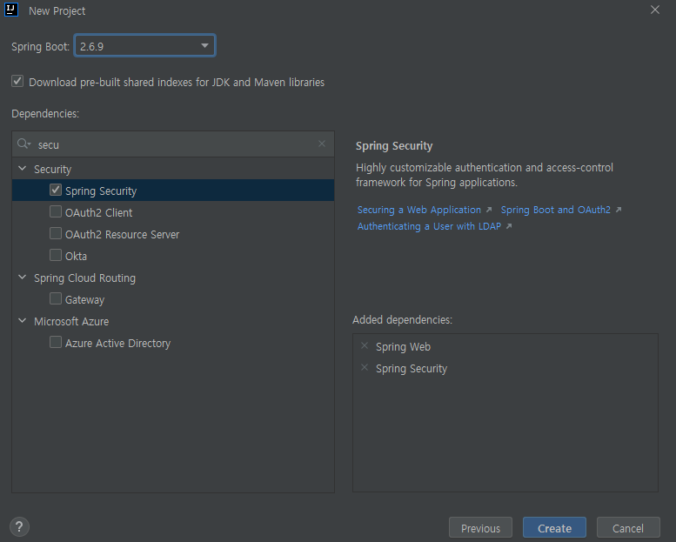Screen dimensions: 676x542
Task: Click into the dependencies search field
Action: coord(173,144)
